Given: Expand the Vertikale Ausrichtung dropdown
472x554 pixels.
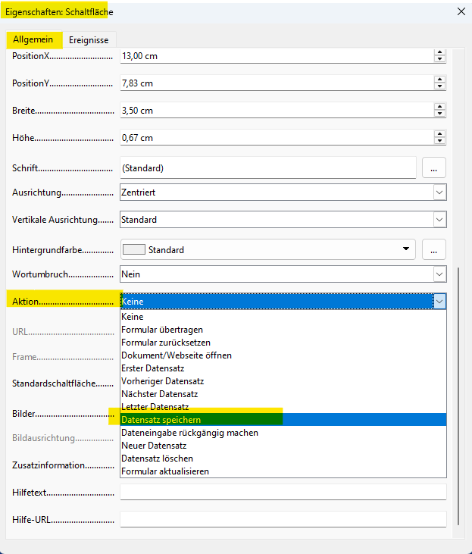Looking at the screenshot, I should (x=439, y=220).
